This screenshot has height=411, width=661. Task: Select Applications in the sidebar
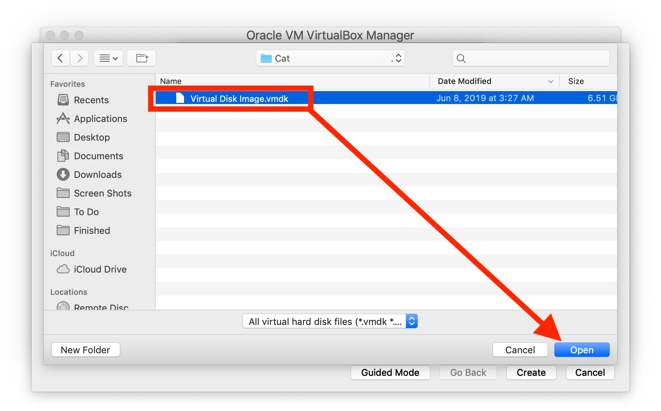(x=100, y=119)
